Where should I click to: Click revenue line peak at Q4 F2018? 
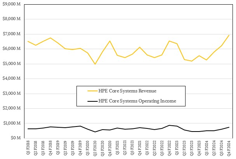tap(50, 38)
